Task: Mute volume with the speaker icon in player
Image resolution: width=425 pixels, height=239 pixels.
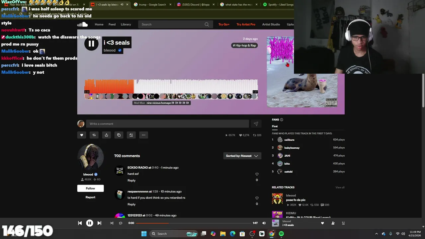Action: point(264,223)
